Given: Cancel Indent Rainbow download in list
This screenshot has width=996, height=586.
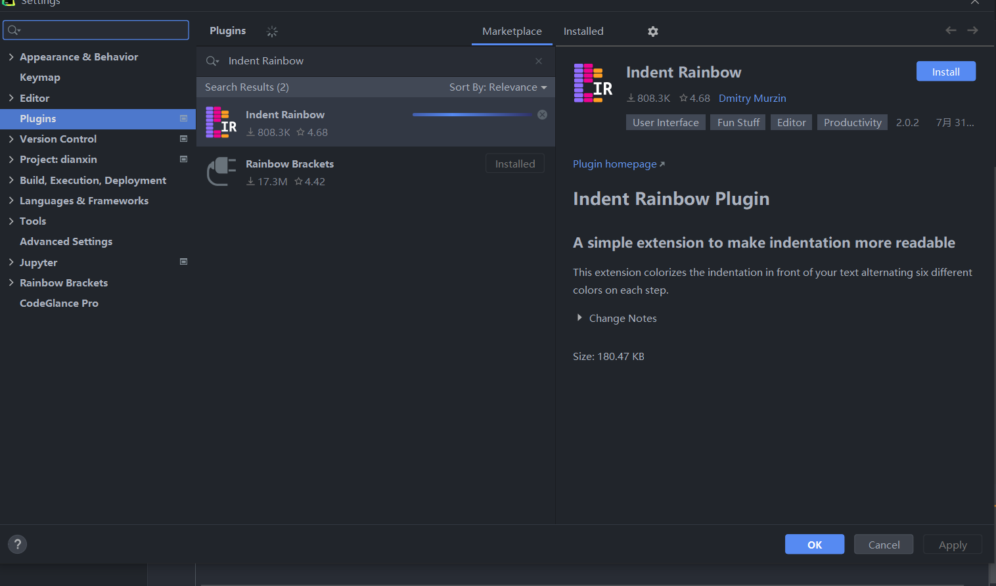Looking at the screenshot, I should (542, 114).
